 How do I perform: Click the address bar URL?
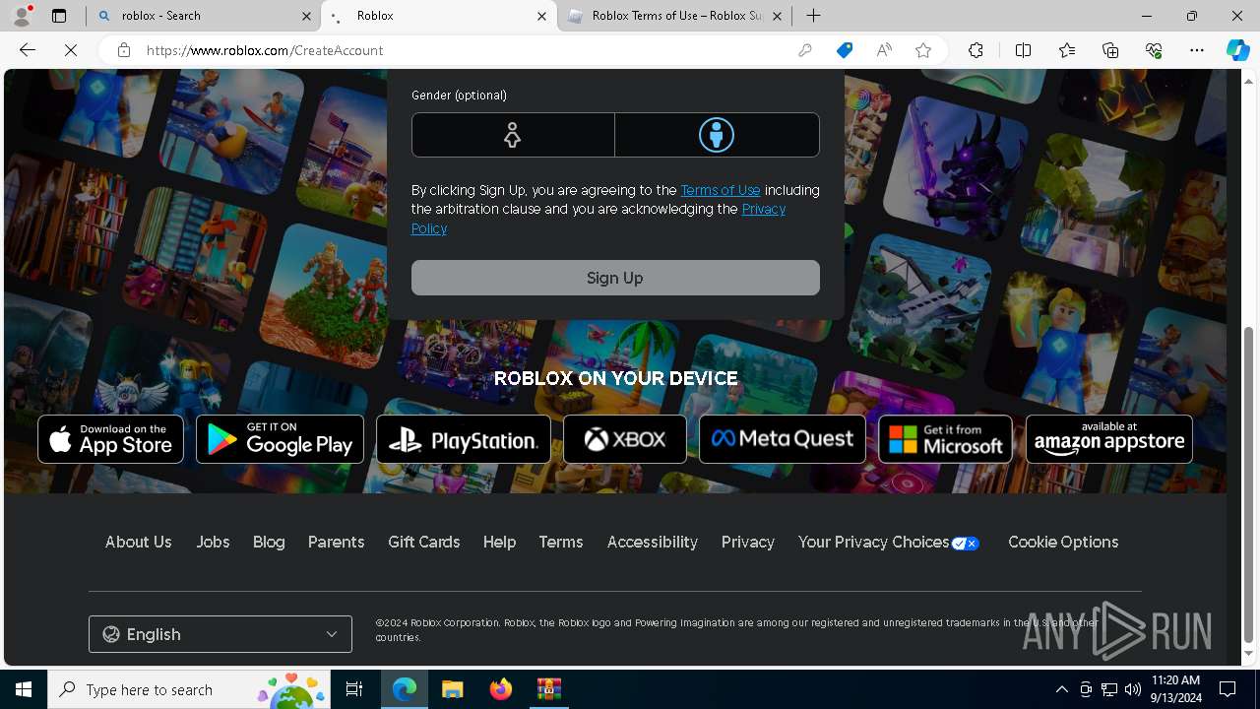pyautogui.click(x=265, y=50)
